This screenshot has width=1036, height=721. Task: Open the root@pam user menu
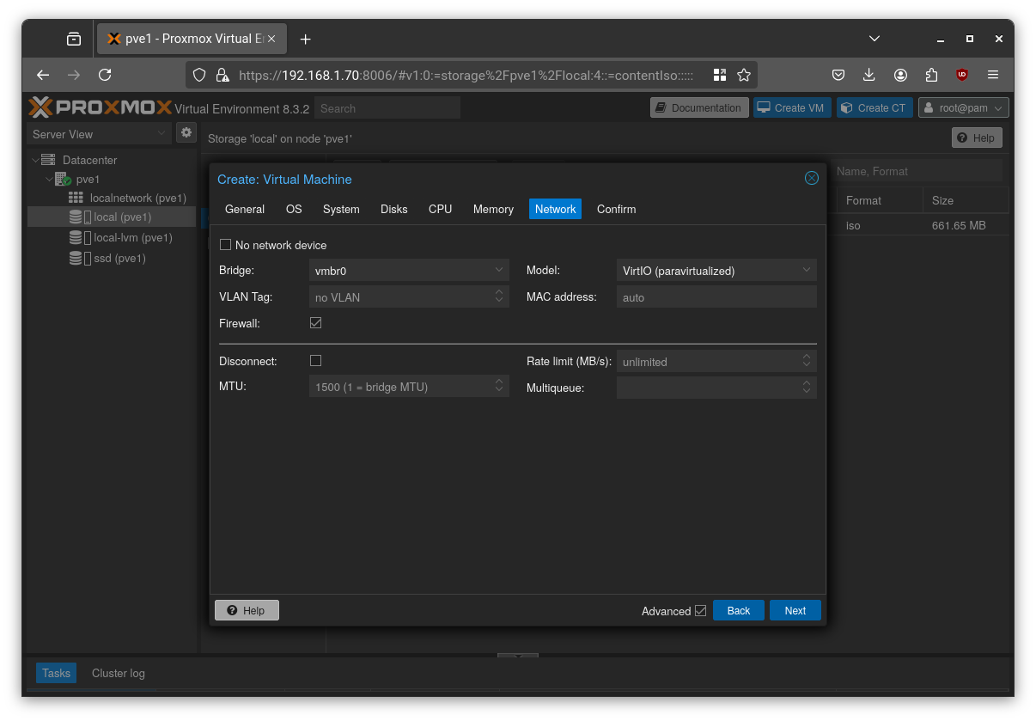[962, 107]
